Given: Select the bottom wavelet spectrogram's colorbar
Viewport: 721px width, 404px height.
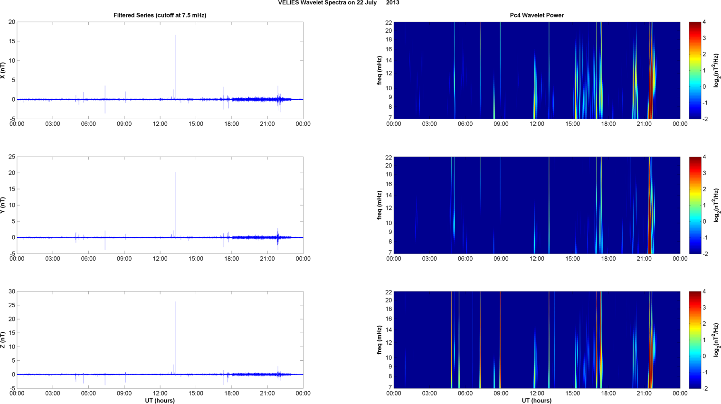Looking at the screenshot, I should (x=694, y=340).
